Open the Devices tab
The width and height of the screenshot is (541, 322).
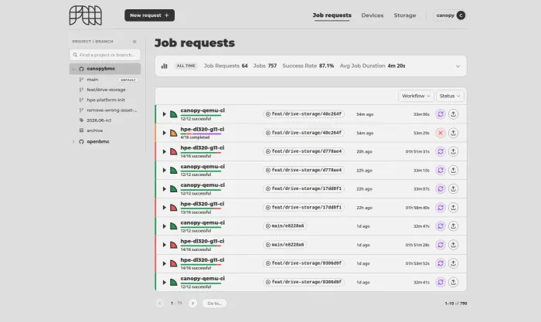373,15
